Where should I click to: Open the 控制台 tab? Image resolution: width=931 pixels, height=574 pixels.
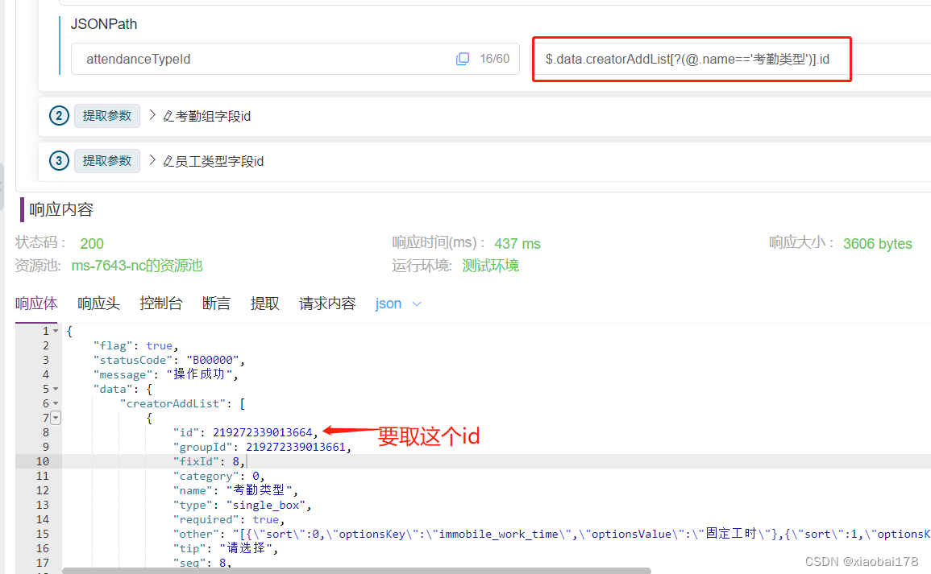pyautogui.click(x=160, y=304)
